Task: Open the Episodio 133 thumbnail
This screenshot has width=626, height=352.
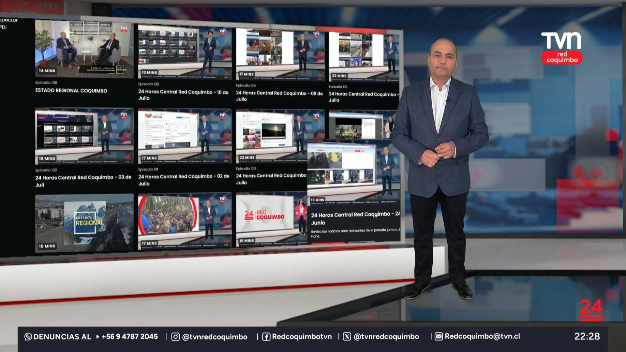Action: tap(364, 57)
